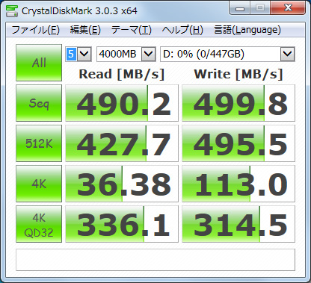
Task: Run the Seq sequential test
Action: 39,103
